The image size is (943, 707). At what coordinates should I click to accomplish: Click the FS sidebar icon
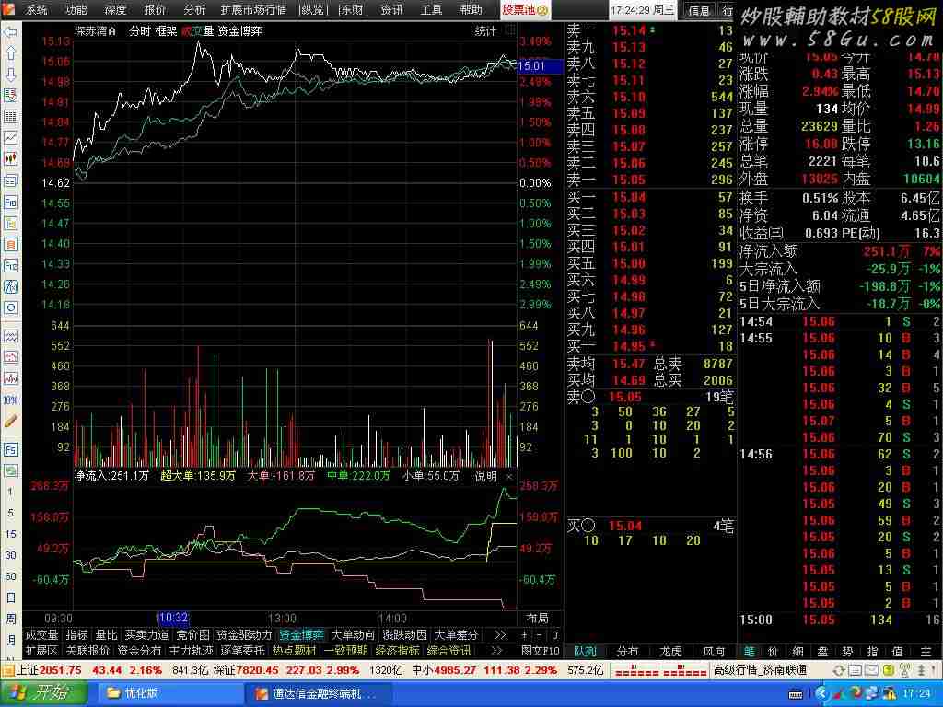(11, 449)
